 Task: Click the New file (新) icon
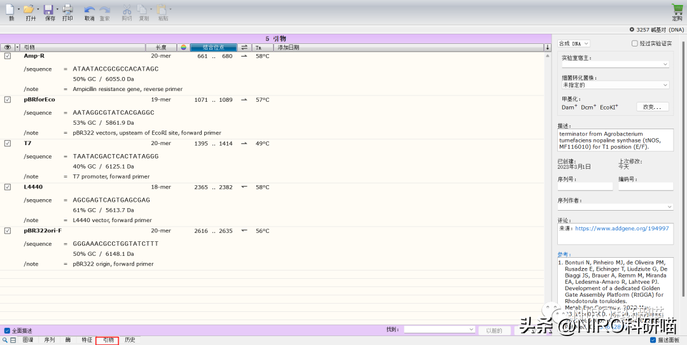click(x=10, y=10)
